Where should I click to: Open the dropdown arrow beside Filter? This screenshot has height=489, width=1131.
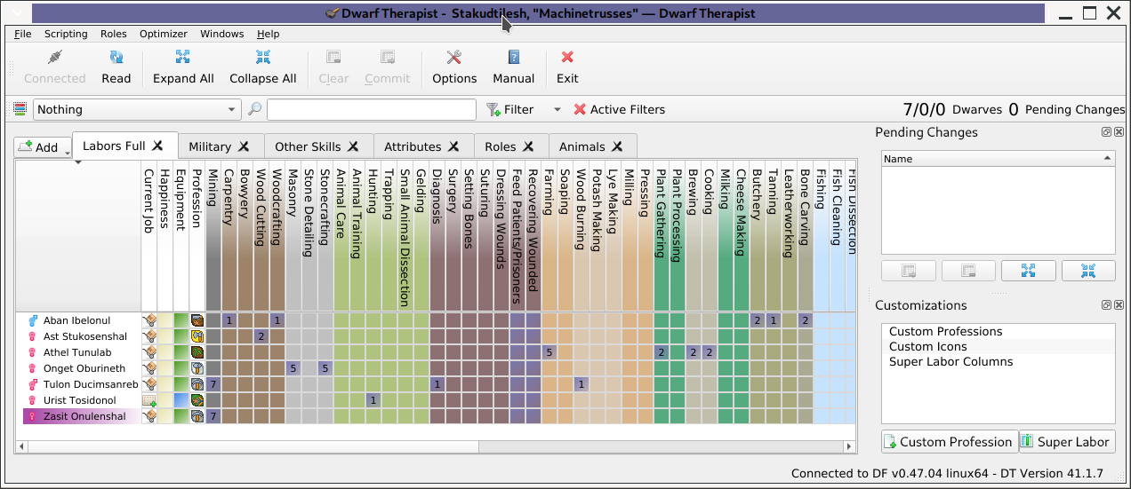[x=557, y=110]
